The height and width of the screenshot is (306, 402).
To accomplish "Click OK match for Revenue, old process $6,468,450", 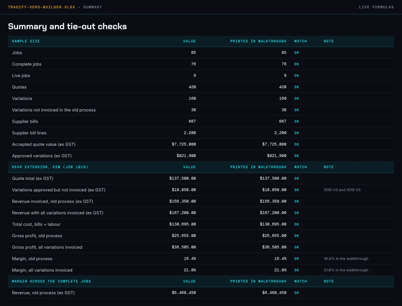I will click(297, 293).
